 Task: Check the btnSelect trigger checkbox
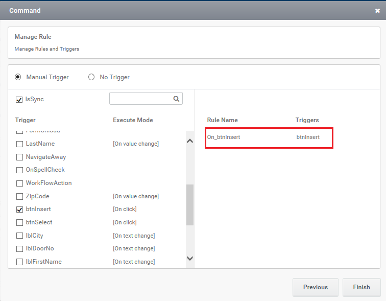pos(20,223)
